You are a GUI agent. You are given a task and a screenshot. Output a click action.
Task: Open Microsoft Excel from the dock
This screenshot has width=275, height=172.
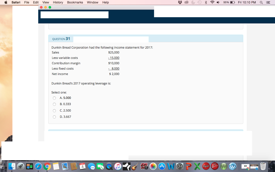pos(197,166)
